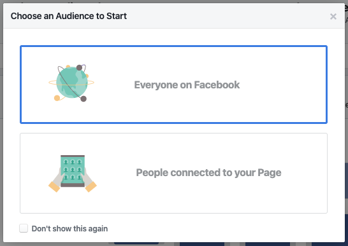Click the People connected to your Page text
The width and height of the screenshot is (348, 246).
(x=208, y=173)
